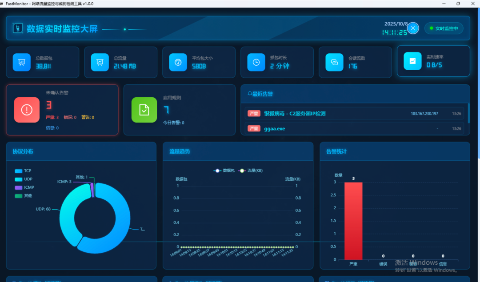Screen dimensions: 480x282
Task: Click the 协议分布 panel title
Action: [23, 151]
